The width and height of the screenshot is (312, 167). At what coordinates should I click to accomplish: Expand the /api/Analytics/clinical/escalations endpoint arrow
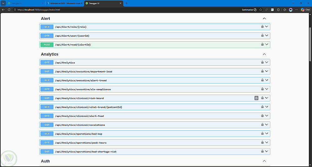point(267,124)
